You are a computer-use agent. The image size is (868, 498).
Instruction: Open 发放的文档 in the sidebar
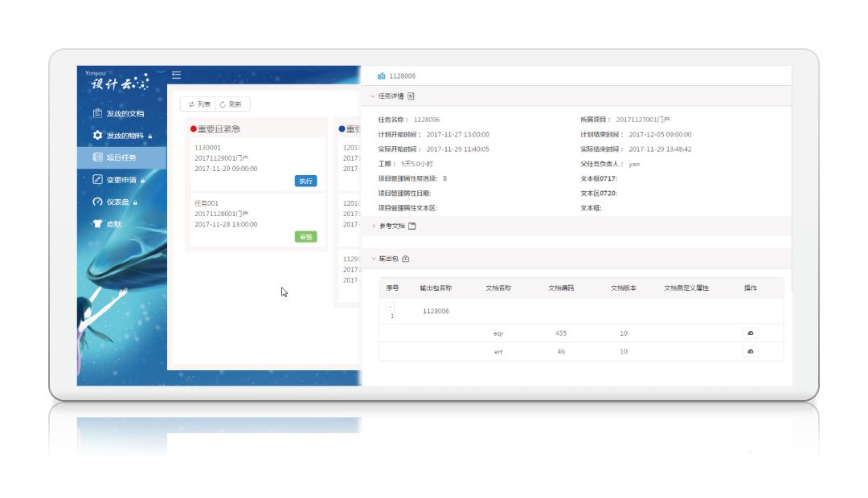click(x=125, y=113)
